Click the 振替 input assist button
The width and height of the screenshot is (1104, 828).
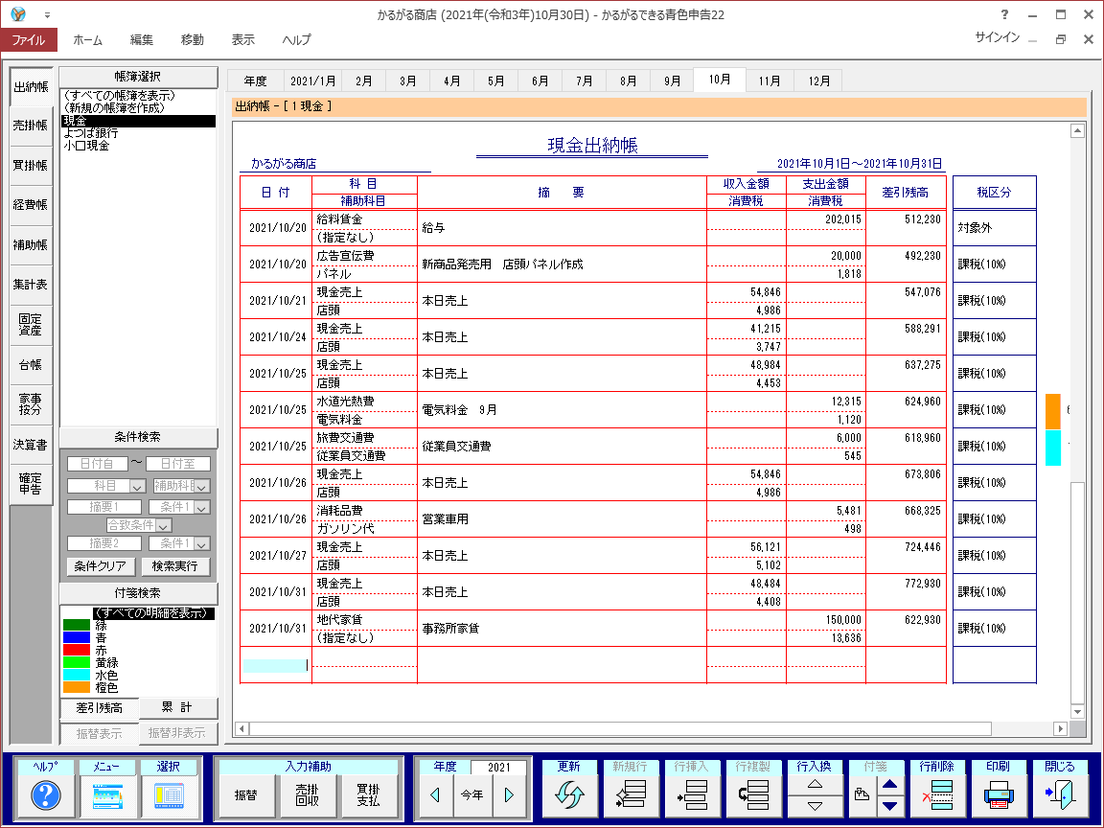tap(245, 795)
